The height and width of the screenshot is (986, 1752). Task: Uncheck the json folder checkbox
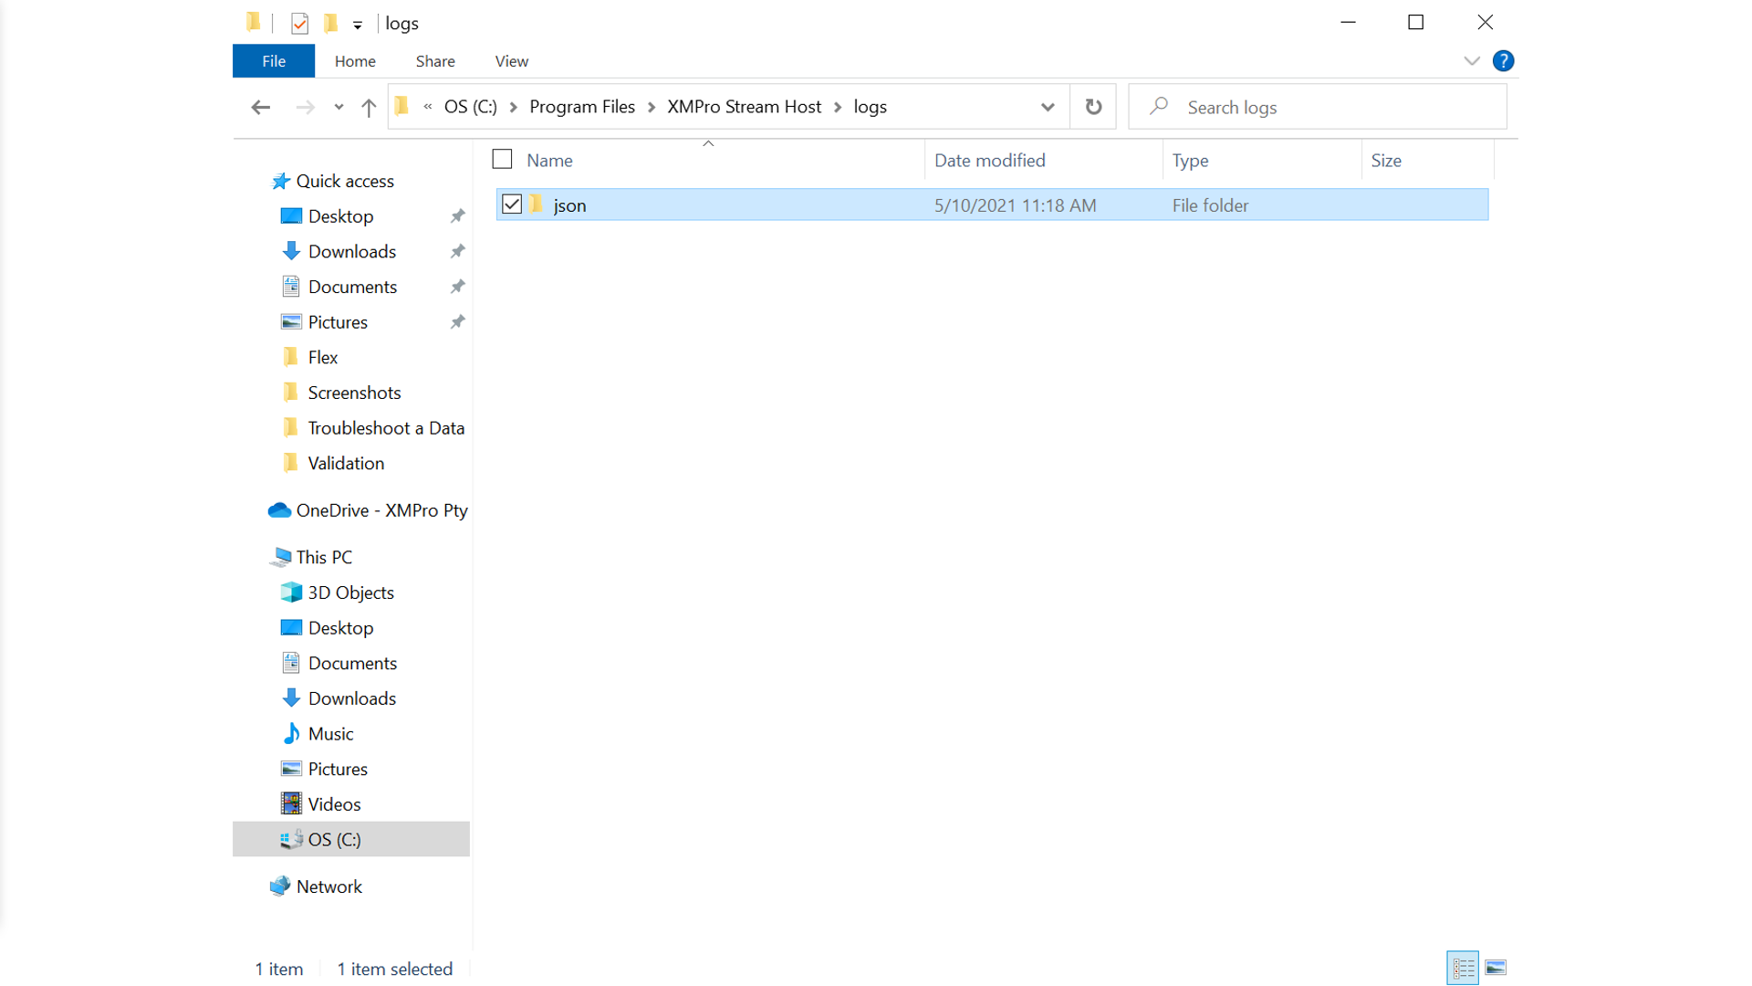tap(512, 205)
